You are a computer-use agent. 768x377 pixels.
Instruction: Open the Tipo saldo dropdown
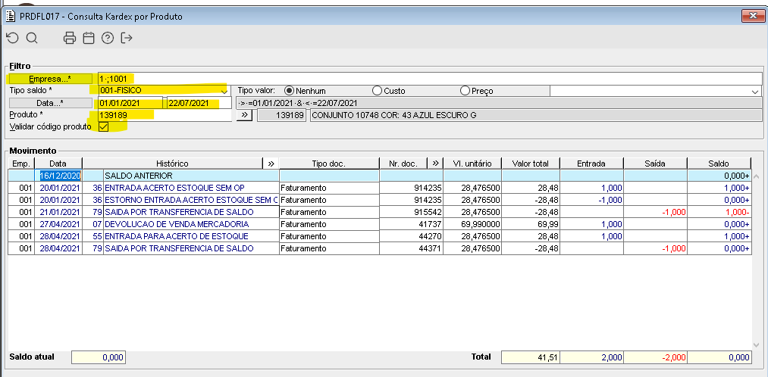[224, 91]
